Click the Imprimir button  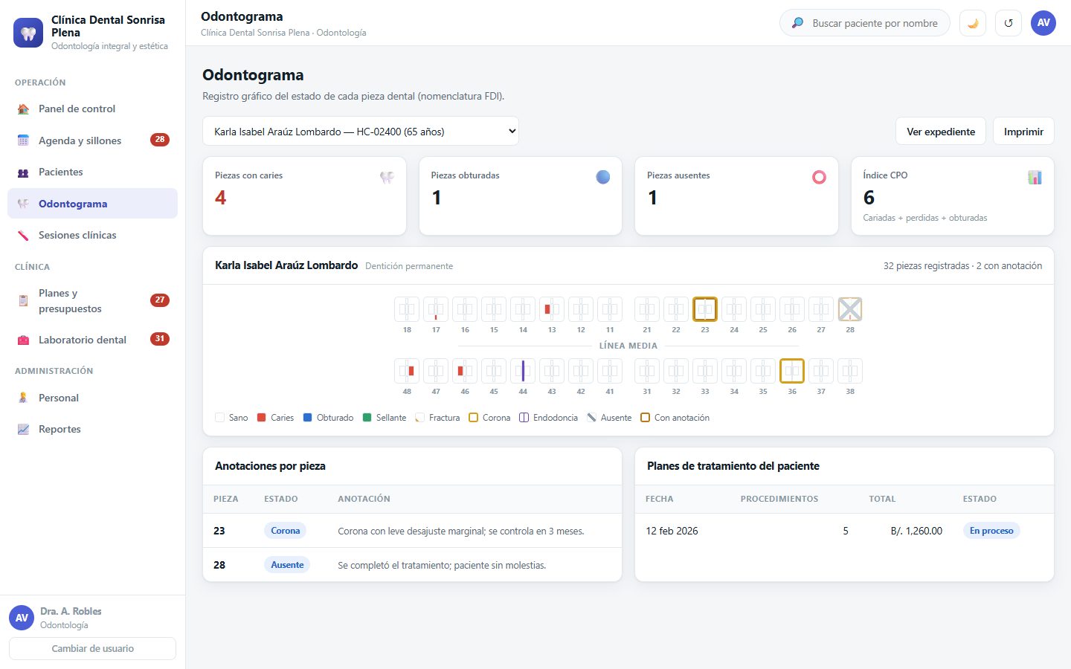point(1023,132)
